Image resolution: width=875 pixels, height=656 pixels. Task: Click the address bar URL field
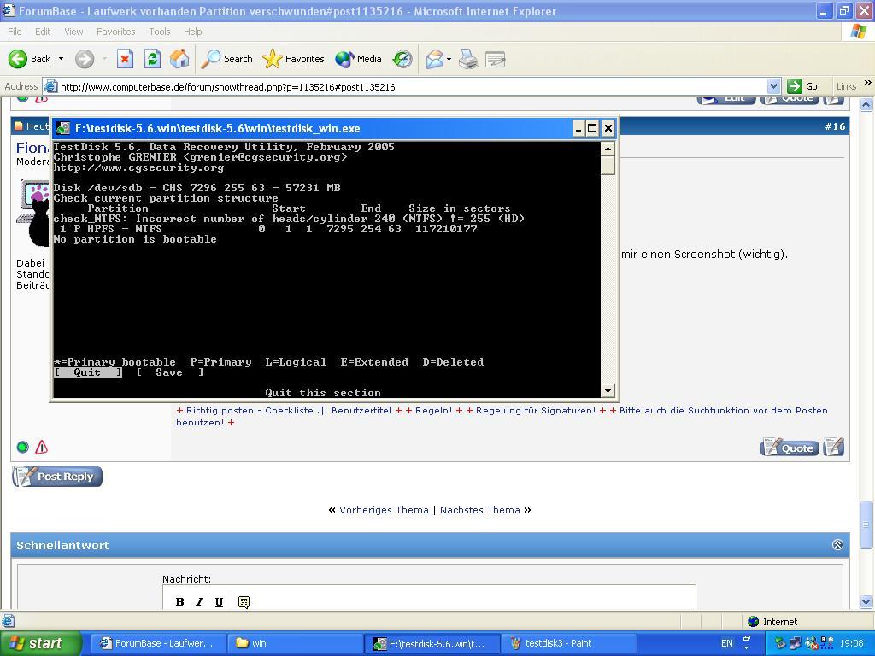pyautogui.click(x=404, y=86)
